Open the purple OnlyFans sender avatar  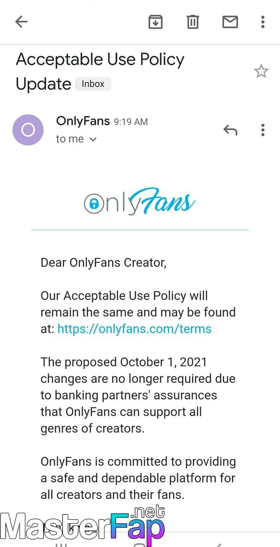tap(28, 130)
